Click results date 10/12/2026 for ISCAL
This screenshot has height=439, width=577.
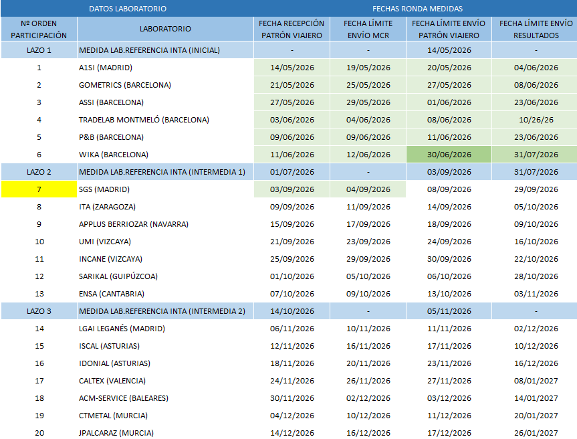pyautogui.click(x=536, y=346)
